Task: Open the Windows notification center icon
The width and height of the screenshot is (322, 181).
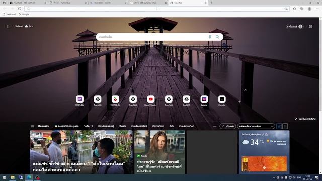Action: pyautogui.click(x=316, y=177)
